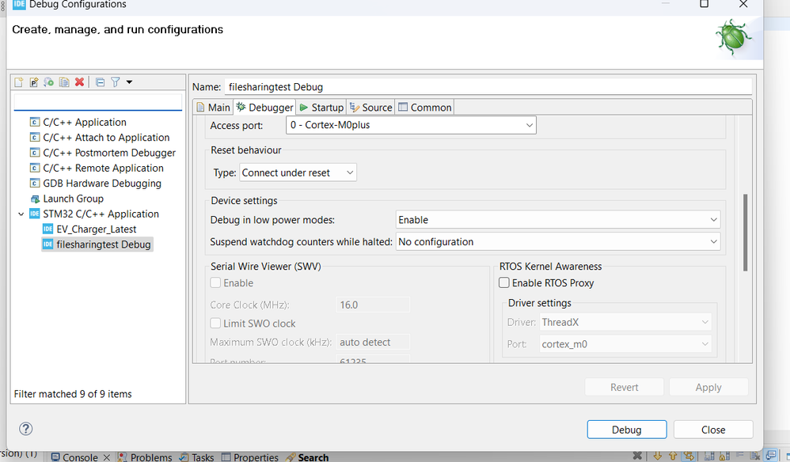
Task: Duplicate the selected launch configuration
Action: pyautogui.click(x=64, y=82)
